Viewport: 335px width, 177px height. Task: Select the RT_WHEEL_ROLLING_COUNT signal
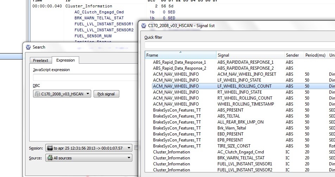pos(245,98)
